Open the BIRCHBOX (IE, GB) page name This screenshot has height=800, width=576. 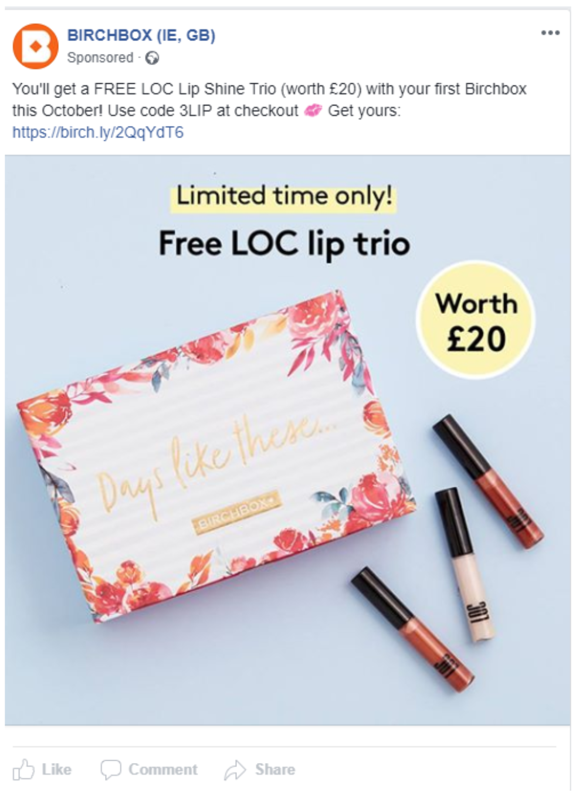point(141,35)
